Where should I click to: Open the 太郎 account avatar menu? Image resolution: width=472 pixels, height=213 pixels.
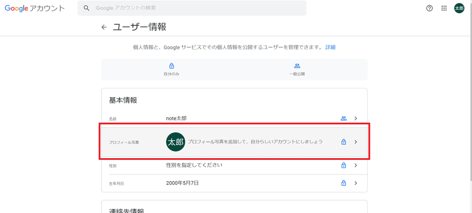coord(459,8)
